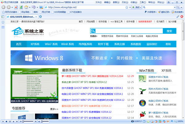Click the 雨过天晴 bookmark in favorites bar

pos(45,12)
